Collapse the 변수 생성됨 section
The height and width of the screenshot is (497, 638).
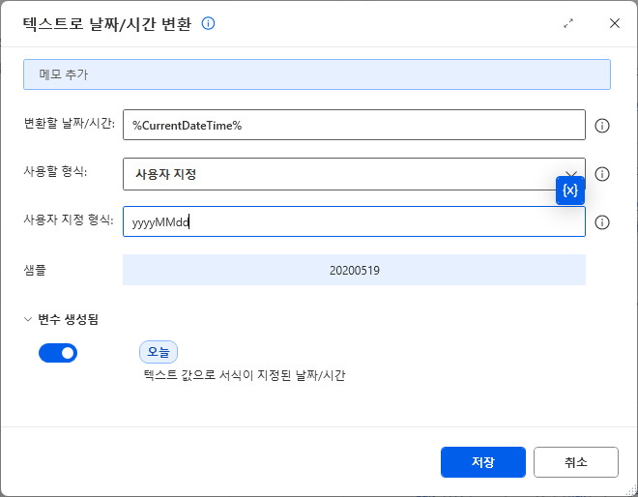[x=28, y=319]
